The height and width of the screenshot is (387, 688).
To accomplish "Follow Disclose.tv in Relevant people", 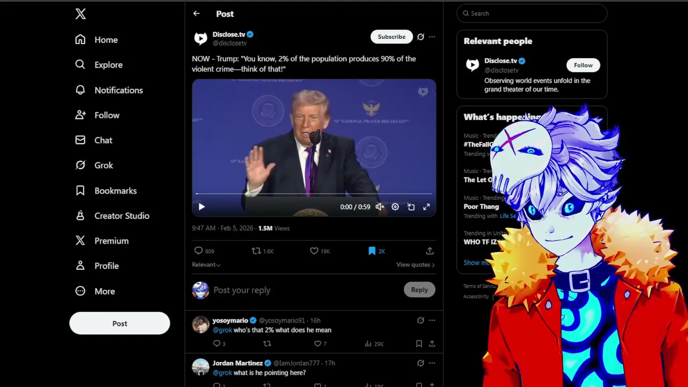I will 583,65.
